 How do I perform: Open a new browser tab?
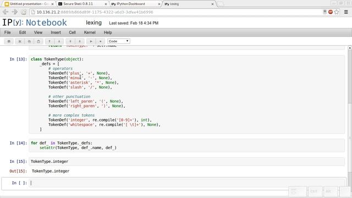(221, 4)
